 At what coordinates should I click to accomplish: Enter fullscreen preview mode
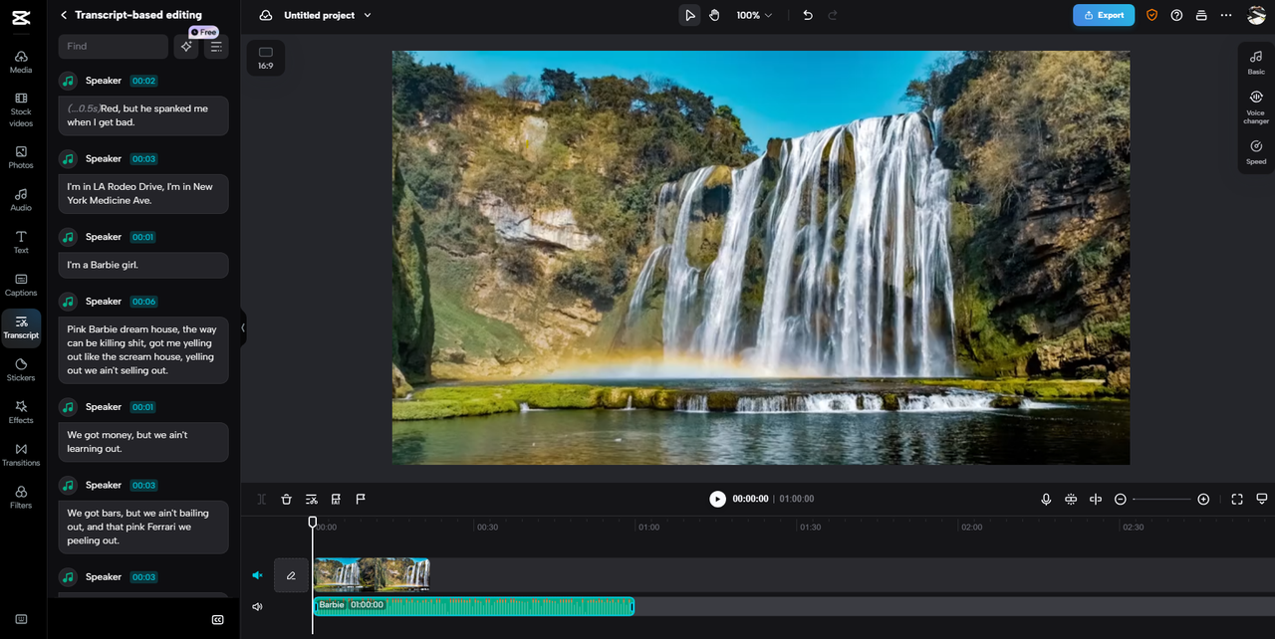(1237, 499)
